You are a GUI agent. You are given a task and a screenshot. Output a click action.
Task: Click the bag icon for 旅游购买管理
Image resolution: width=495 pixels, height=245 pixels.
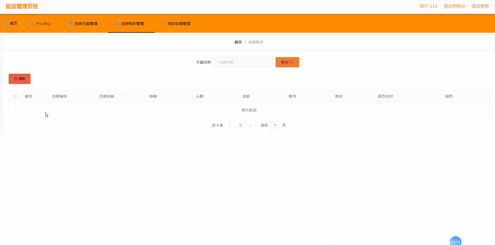click(117, 24)
